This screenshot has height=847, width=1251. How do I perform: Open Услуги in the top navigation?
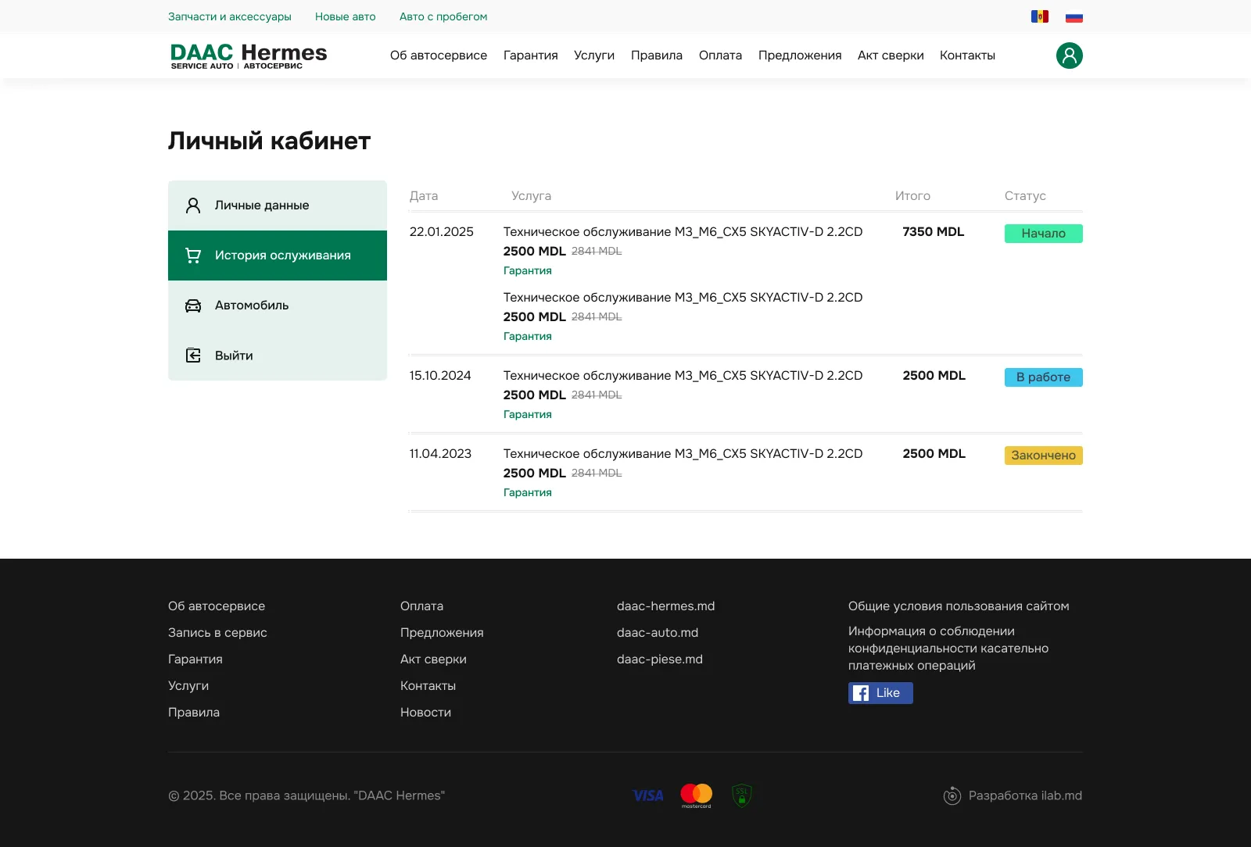[593, 55]
